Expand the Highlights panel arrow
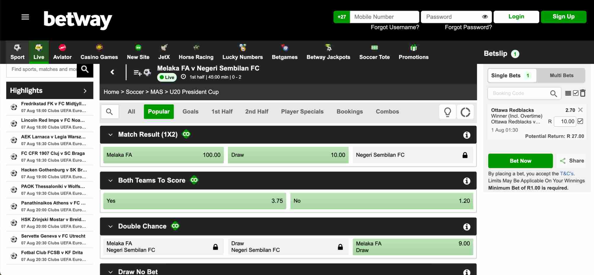 pyautogui.click(x=85, y=91)
